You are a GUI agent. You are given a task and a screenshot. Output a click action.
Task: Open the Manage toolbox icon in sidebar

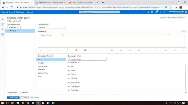click(2, 34)
